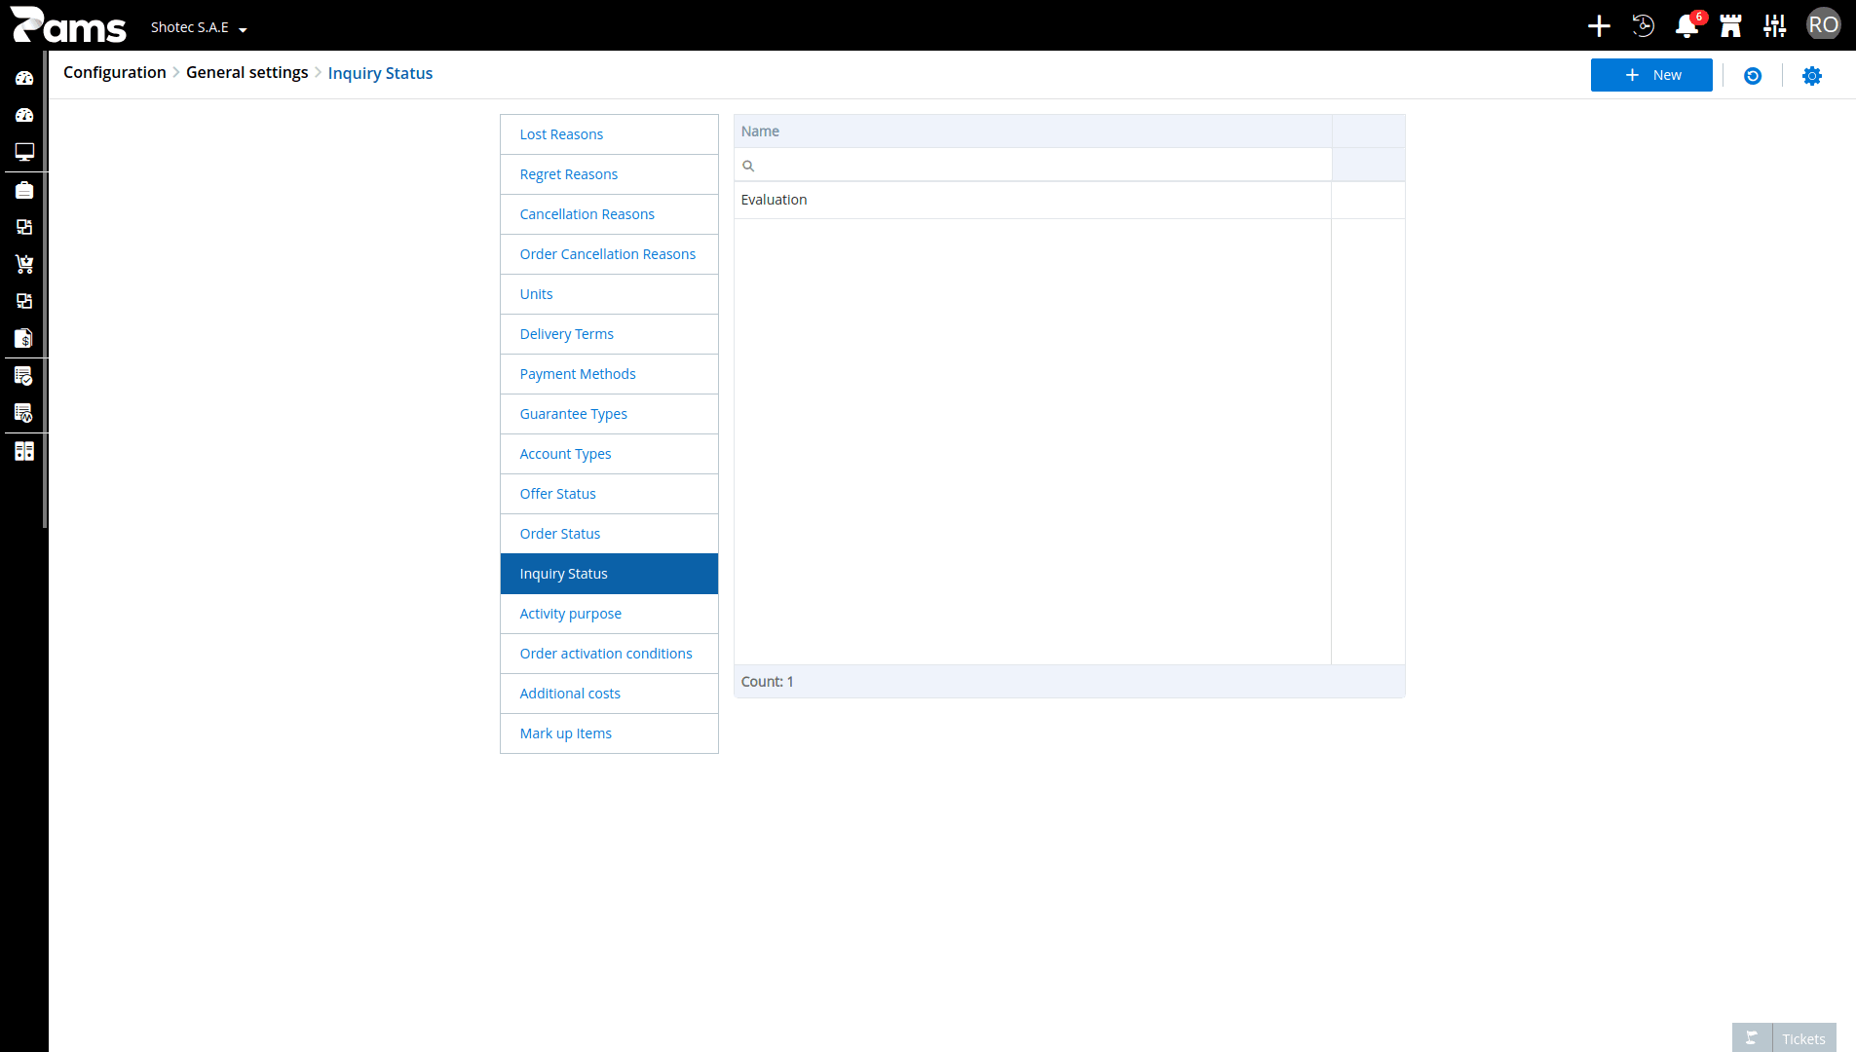Viewport: 1856px width, 1052px height.
Task: Click the refresh icon beside New
Action: click(1752, 76)
